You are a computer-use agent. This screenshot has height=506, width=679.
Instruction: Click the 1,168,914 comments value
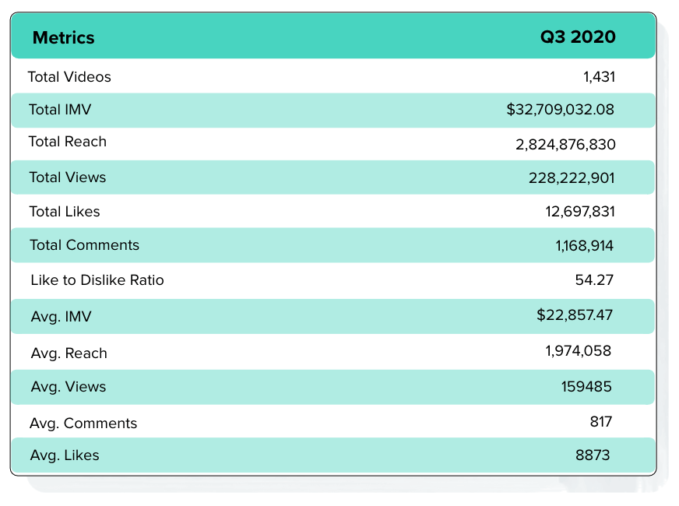(x=584, y=245)
